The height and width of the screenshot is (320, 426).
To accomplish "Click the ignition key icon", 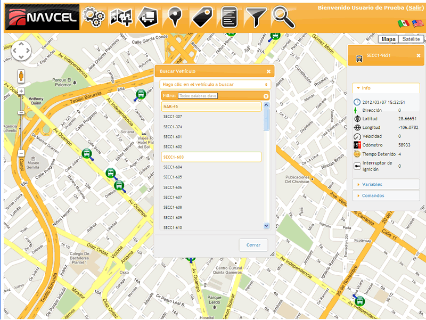I will click(x=357, y=166).
